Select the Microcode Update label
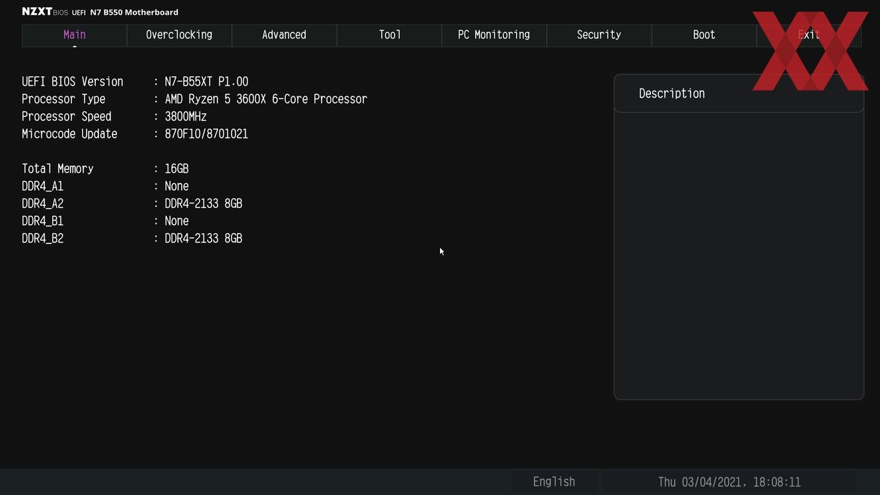This screenshot has height=495, width=880. (70, 134)
